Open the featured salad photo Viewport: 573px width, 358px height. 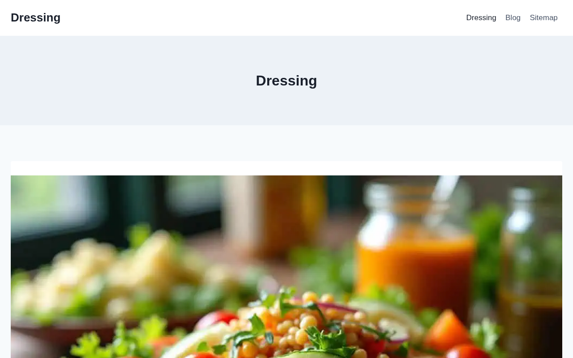click(x=286, y=267)
